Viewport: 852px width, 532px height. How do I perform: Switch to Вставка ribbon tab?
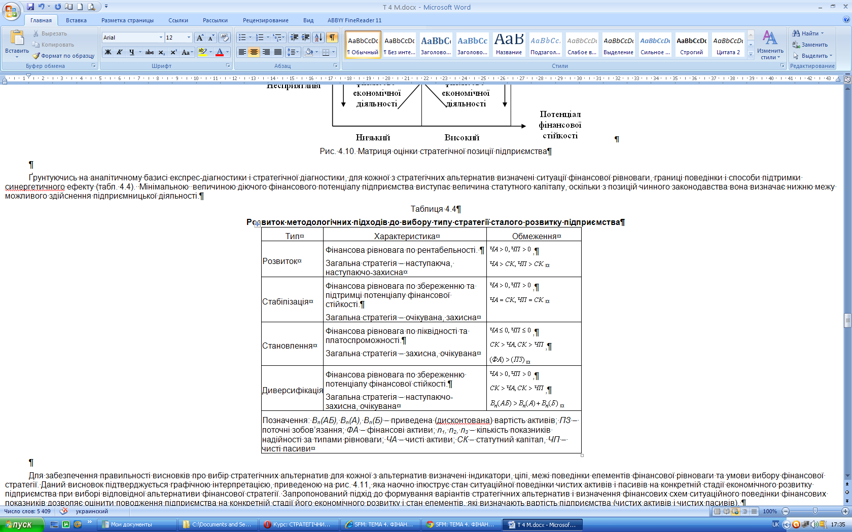(x=76, y=20)
